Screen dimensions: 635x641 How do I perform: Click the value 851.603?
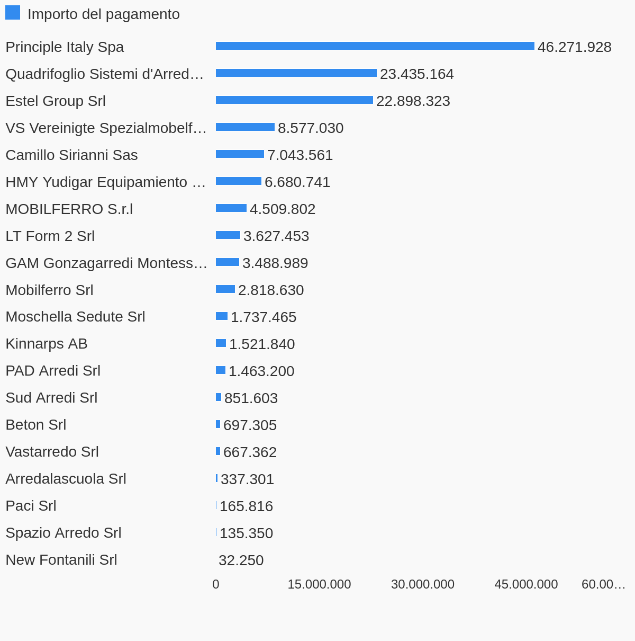click(251, 398)
